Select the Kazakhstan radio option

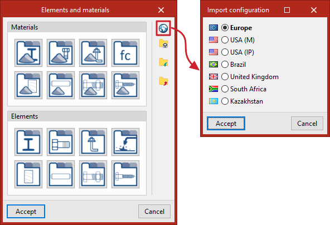(225, 101)
